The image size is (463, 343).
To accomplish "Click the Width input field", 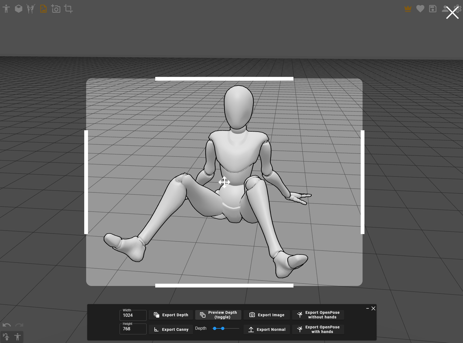I will (133, 315).
